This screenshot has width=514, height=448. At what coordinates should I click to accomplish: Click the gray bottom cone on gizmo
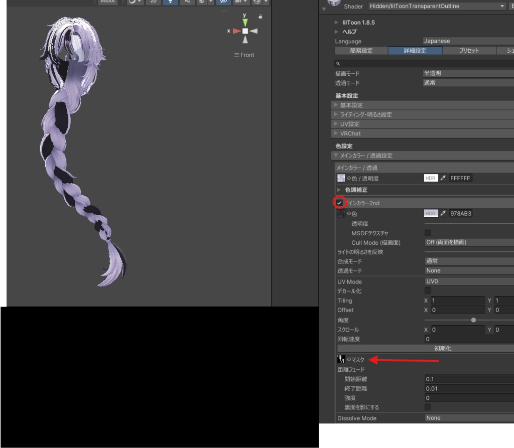[x=245, y=40]
